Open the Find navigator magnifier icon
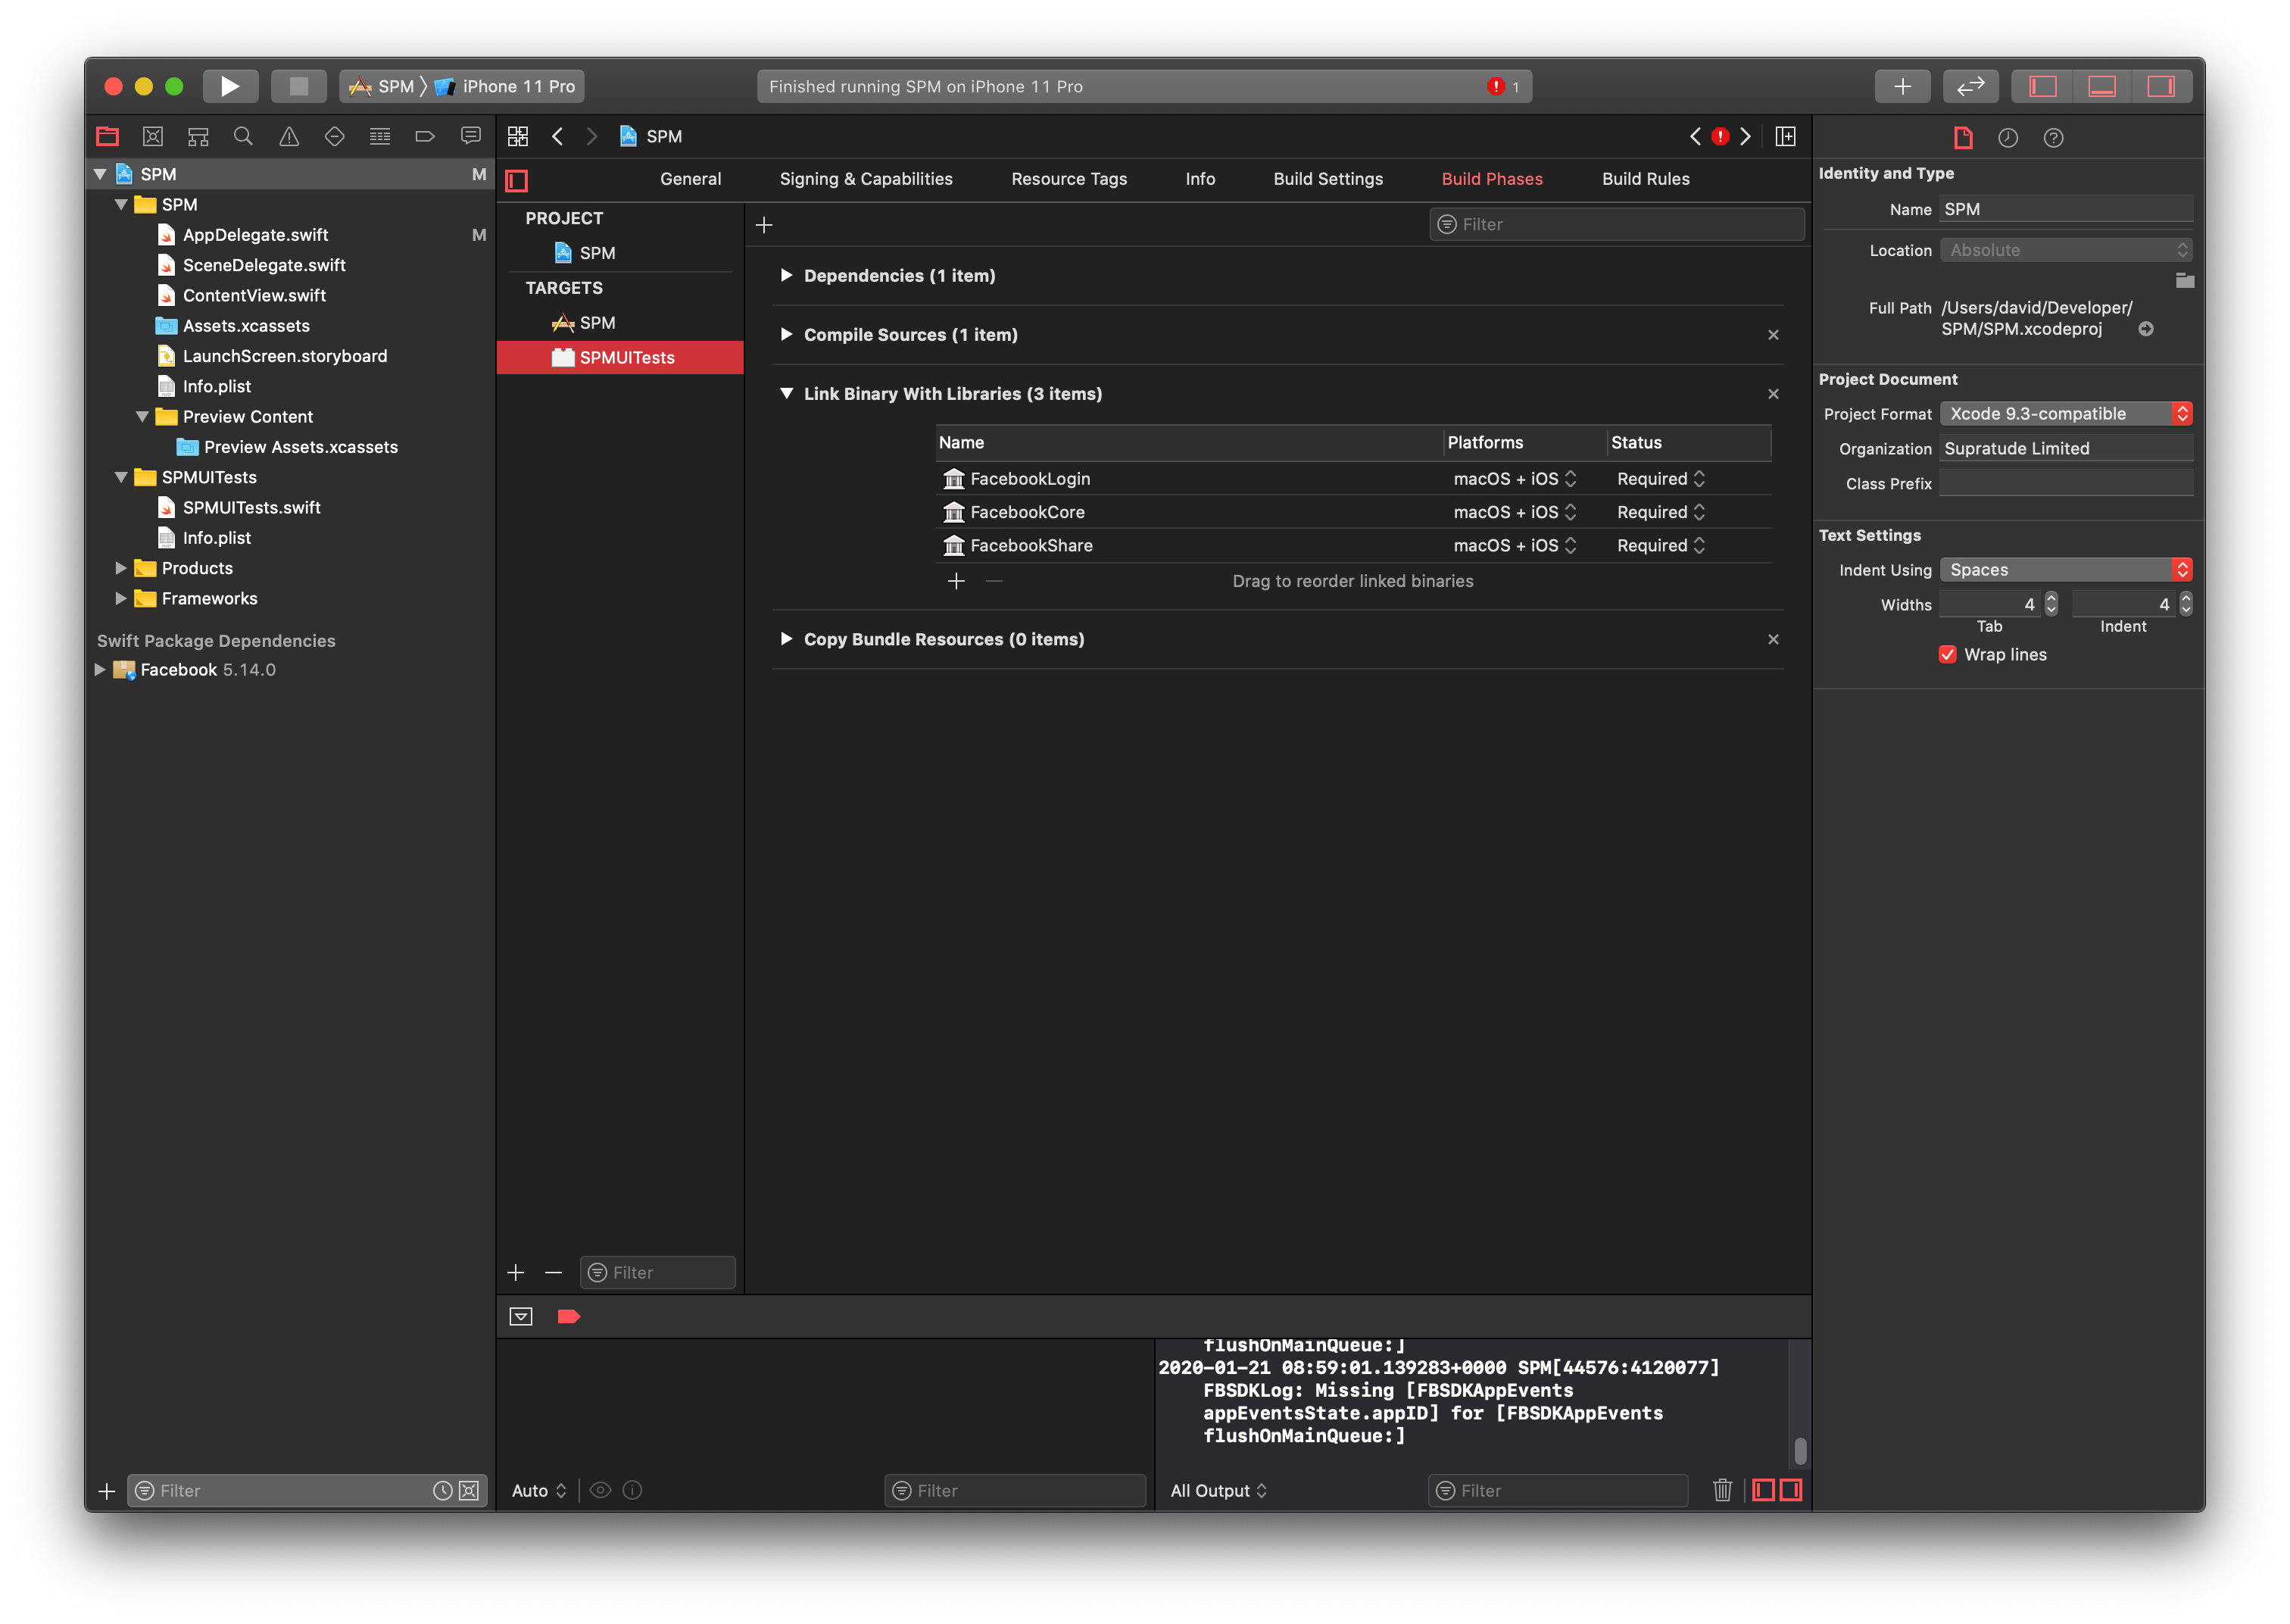Image resolution: width=2290 pixels, height=1624 pixels. tap(243, 137)
